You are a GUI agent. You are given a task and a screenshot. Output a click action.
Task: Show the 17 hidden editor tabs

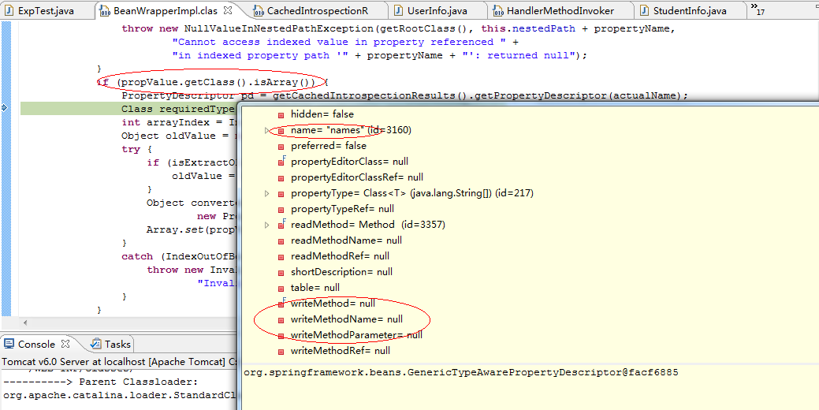[758, 9]
